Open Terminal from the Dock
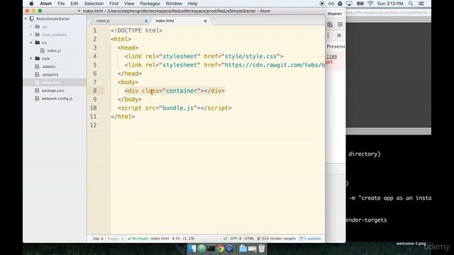The width and height of the screenshot is (454, 255). pos(211,249)
